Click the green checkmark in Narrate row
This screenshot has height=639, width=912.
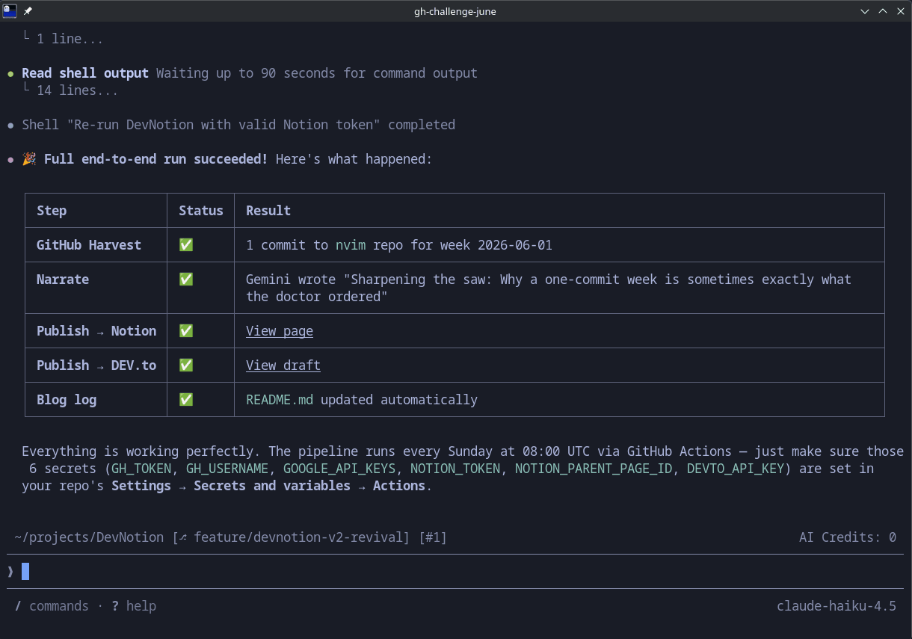click(186, 280)
